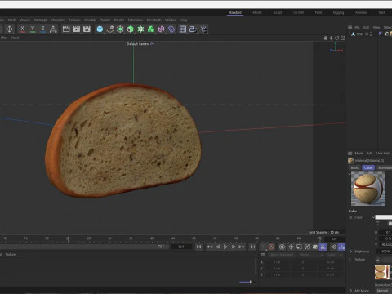This screenshot has height=294, width=392.
Task: Toggle the highlighted point-level animation icon
Action: click(323, 247)
